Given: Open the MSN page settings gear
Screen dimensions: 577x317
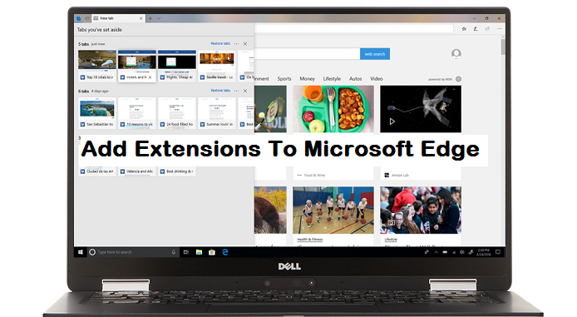Looking at the screenshot, I should point(458,79).
